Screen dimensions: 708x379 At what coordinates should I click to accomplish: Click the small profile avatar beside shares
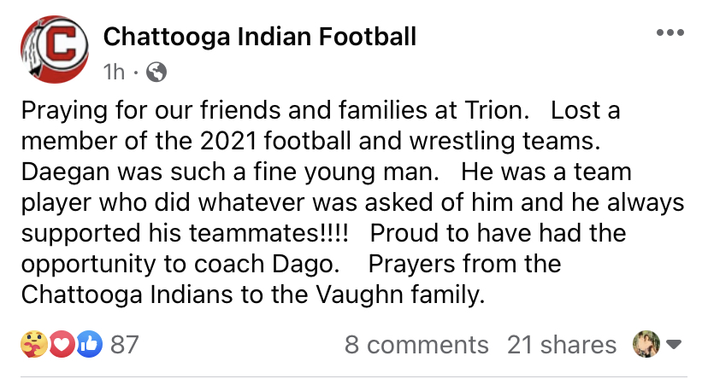point(646,344)
